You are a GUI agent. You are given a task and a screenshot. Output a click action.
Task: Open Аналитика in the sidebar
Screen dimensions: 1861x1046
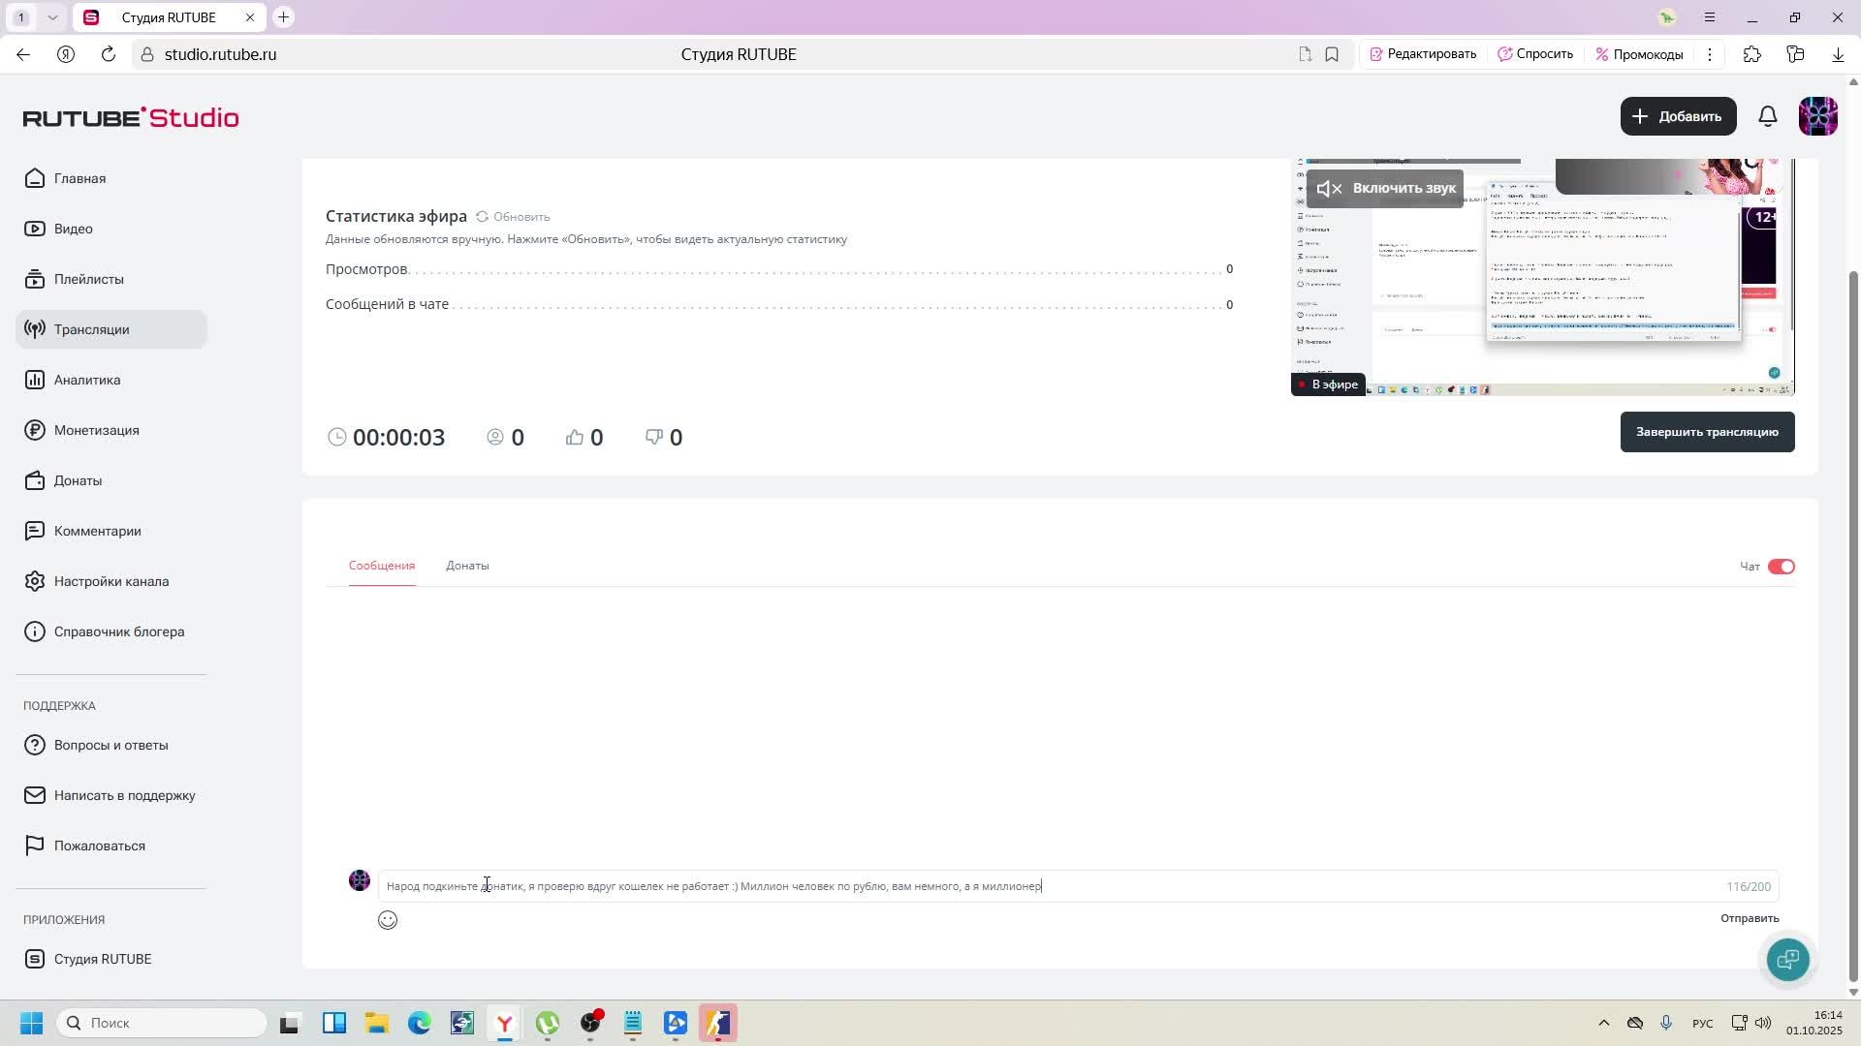pyautogui.click(x=87, y=380)
